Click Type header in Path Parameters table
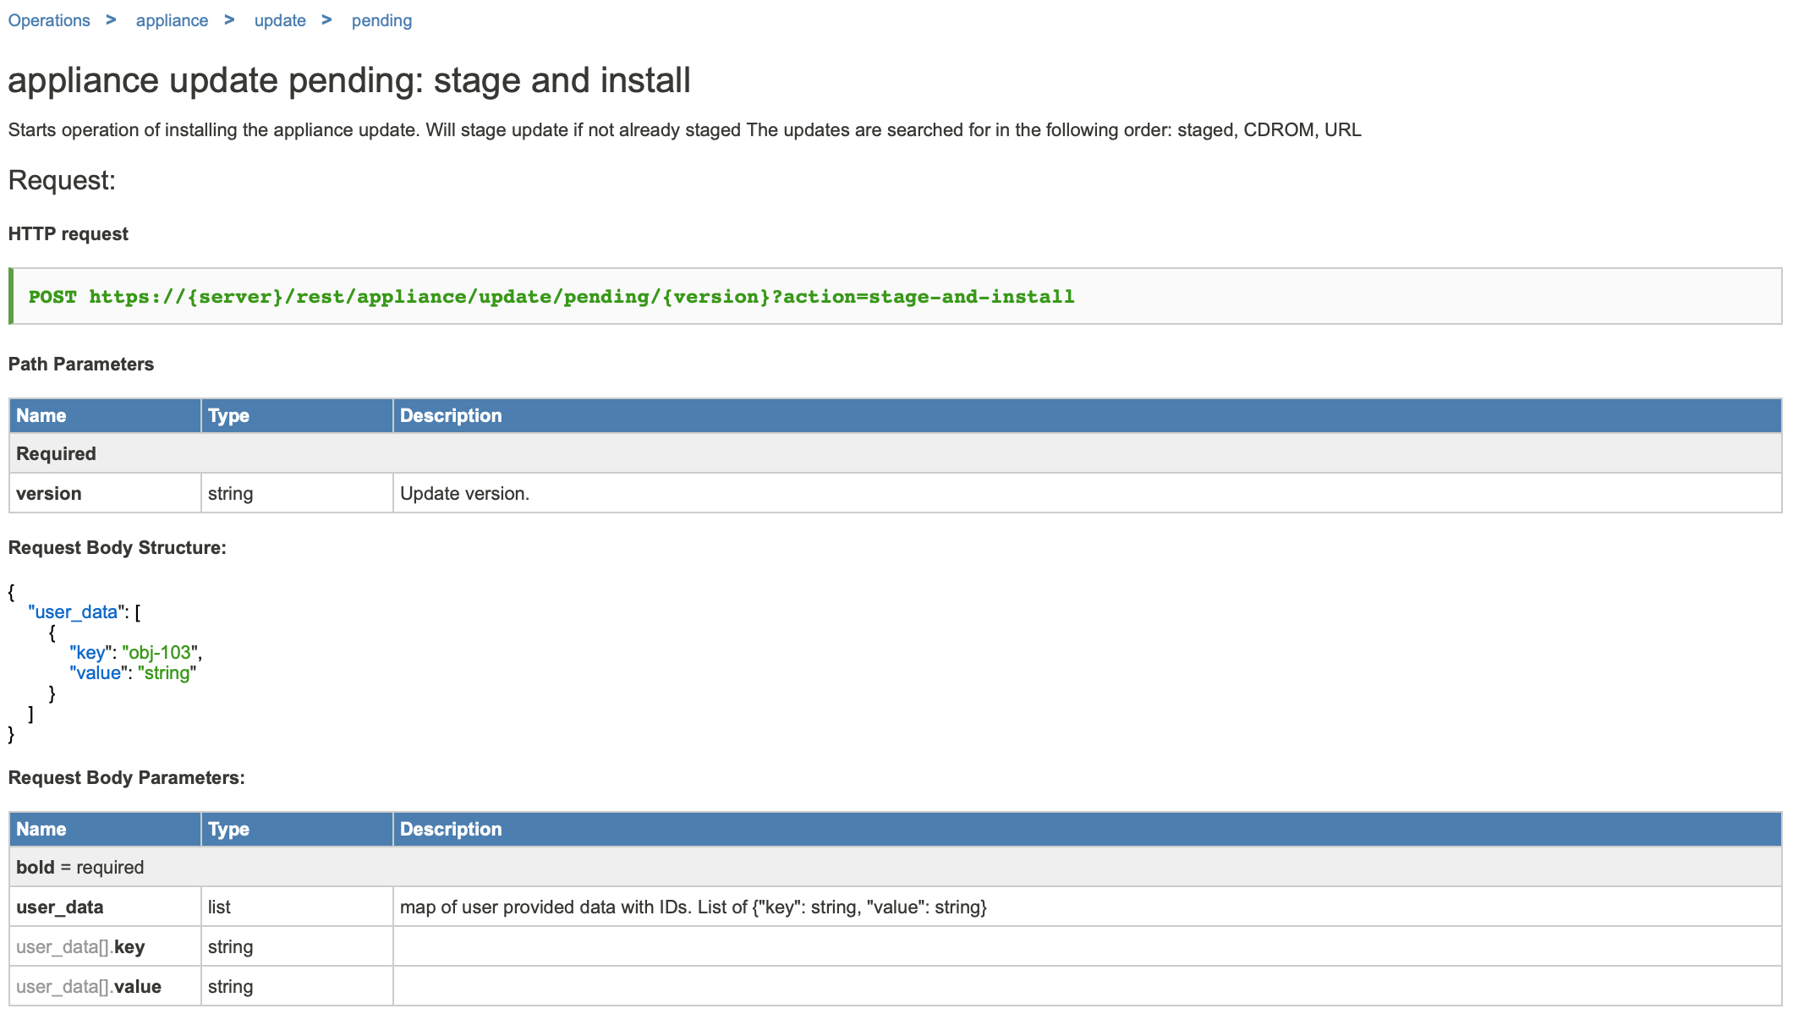Viewport: 1793px width, 1025px height. 228,415
